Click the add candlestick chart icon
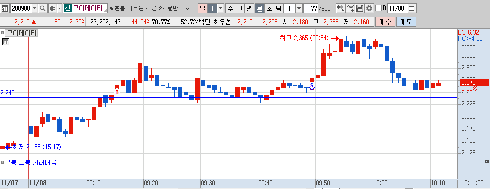The height and width of the screenshot is (189, 490). [x=340, y=8]
